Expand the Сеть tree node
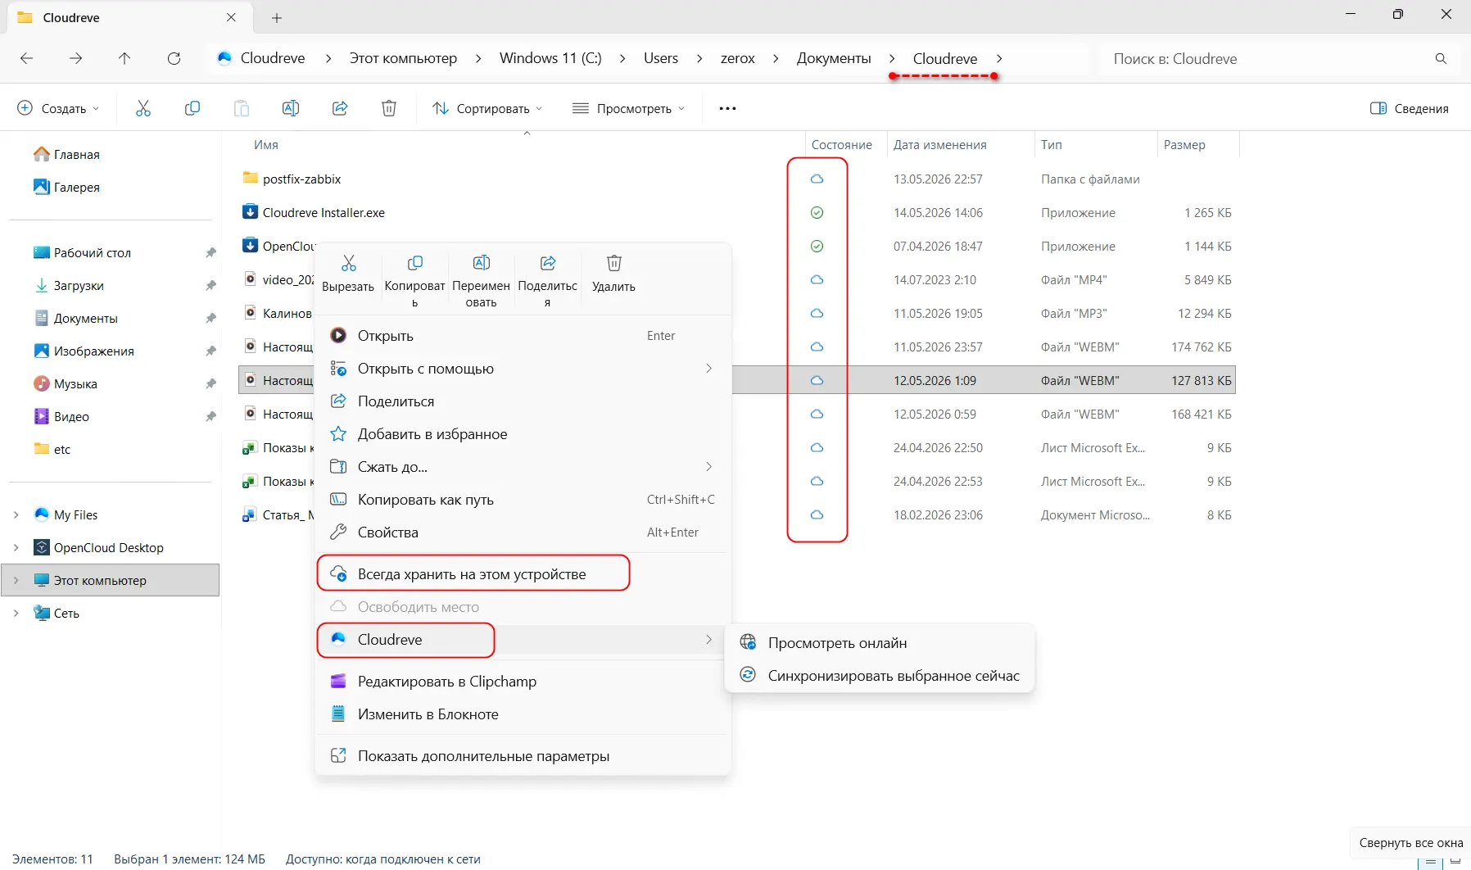 coord(16,613)
